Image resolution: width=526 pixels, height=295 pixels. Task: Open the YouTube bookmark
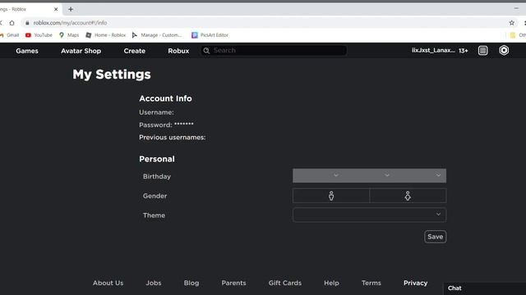pyautogui.click(x=39, y=35)
